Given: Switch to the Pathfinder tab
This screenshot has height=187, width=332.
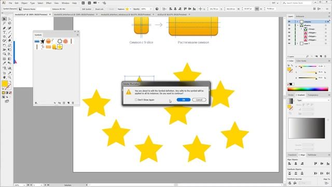Looking at the screenshot, I should pos(312,155).
